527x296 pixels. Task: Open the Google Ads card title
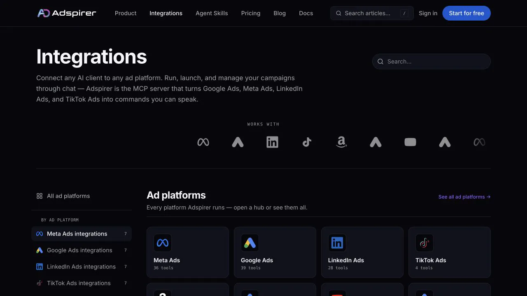click(257, 260)
